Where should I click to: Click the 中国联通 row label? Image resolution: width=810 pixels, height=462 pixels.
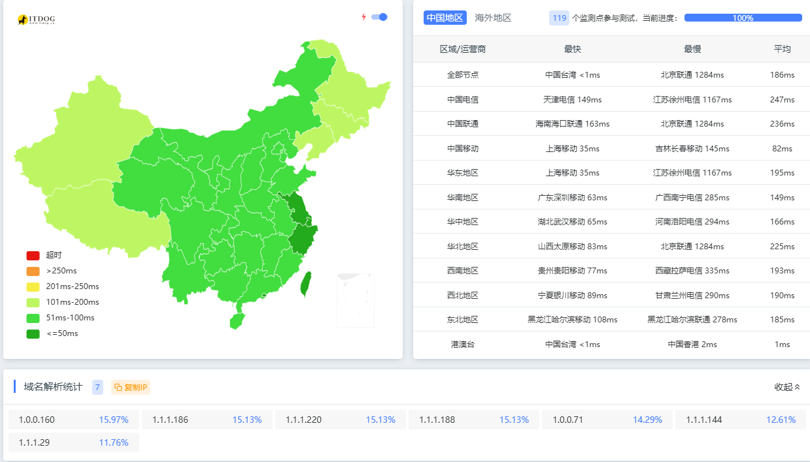pos(463,124)
